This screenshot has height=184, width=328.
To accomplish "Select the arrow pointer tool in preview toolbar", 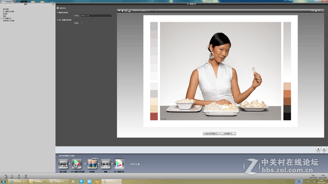I will click(123, 11).
